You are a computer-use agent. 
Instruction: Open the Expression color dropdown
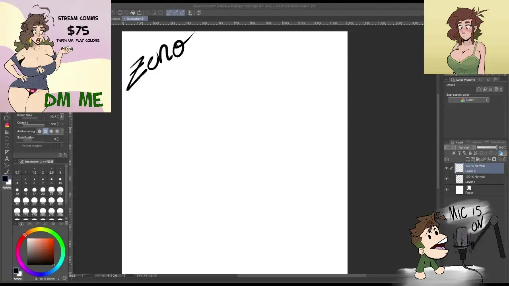[469, 100]
